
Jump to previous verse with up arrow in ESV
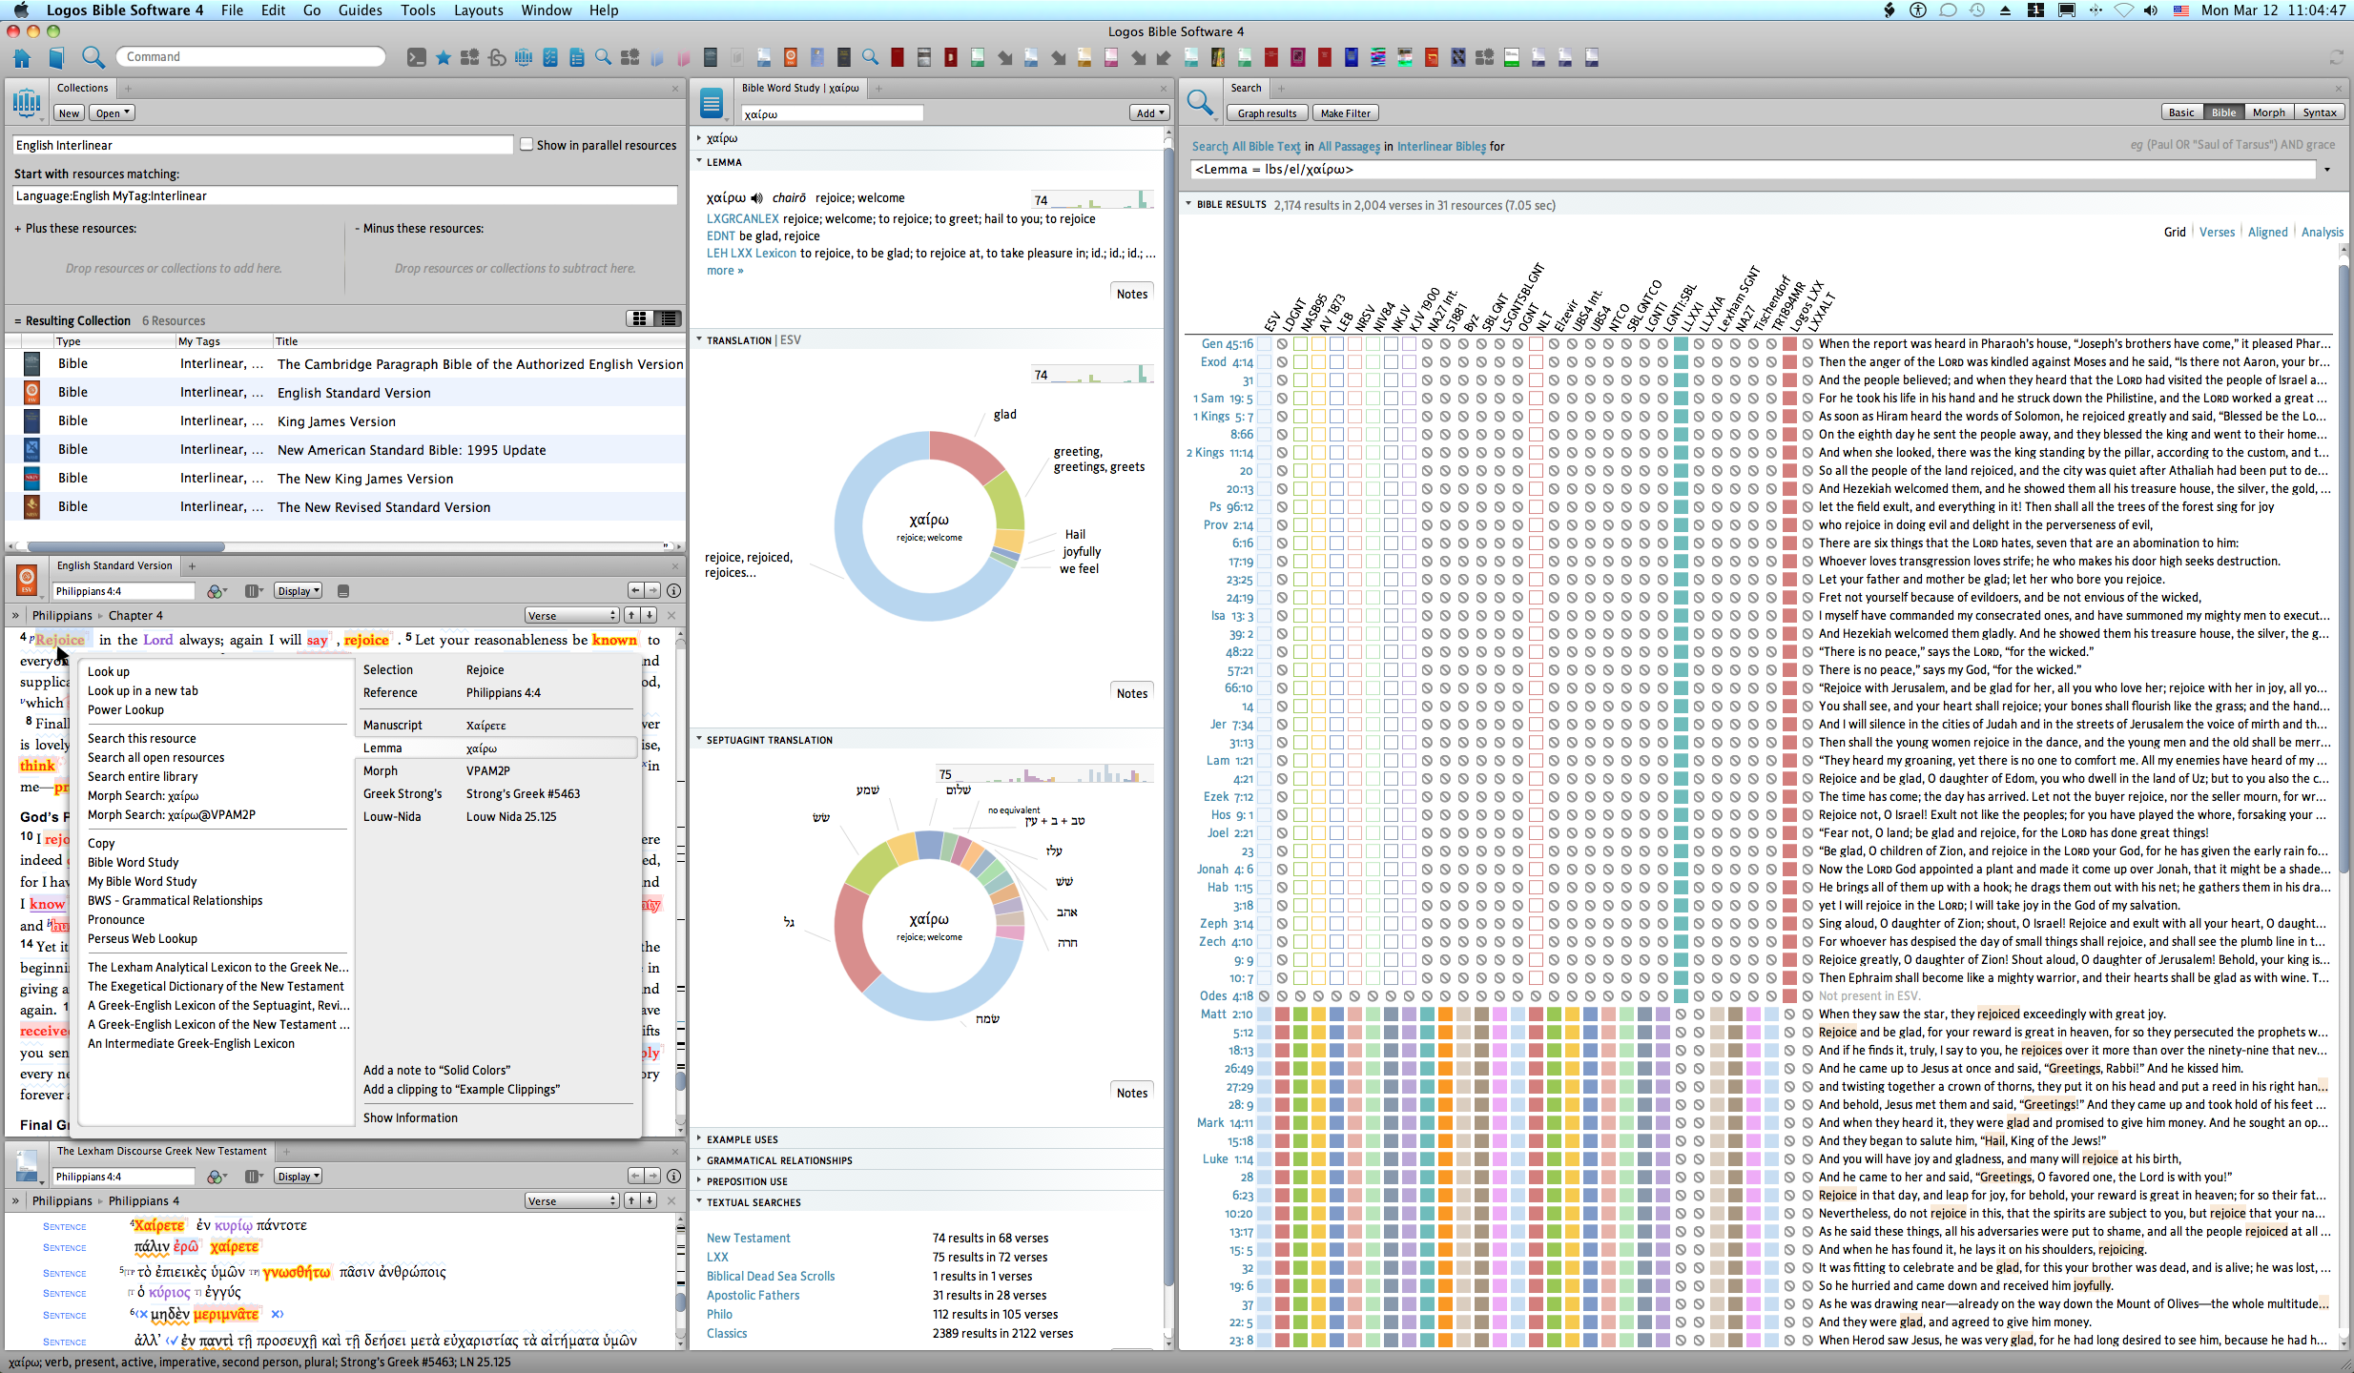click(x=631, y=615)
